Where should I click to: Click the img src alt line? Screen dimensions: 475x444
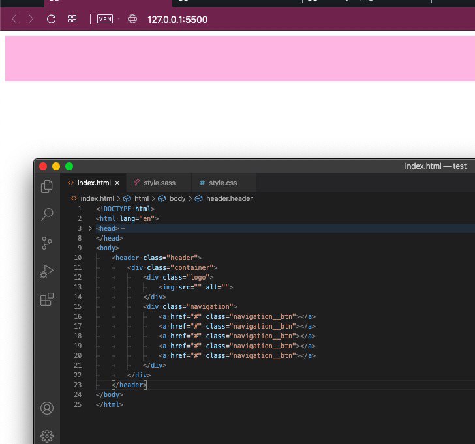(x=196, y=287)
